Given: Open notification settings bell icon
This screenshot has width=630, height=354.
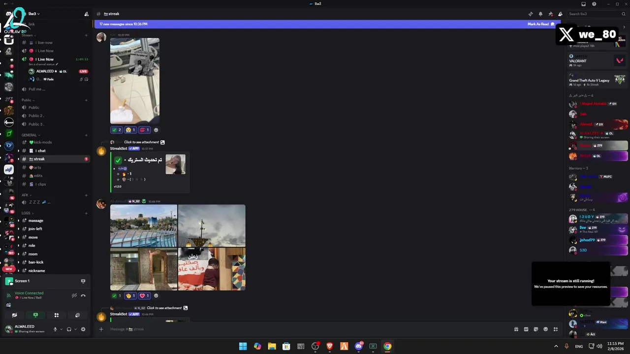Looking at the screenshot, I should 540,14.
